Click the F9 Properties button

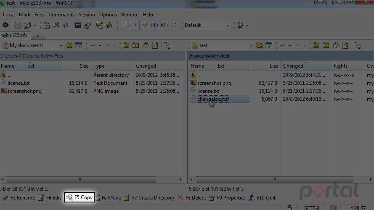(x=227, y=198)
